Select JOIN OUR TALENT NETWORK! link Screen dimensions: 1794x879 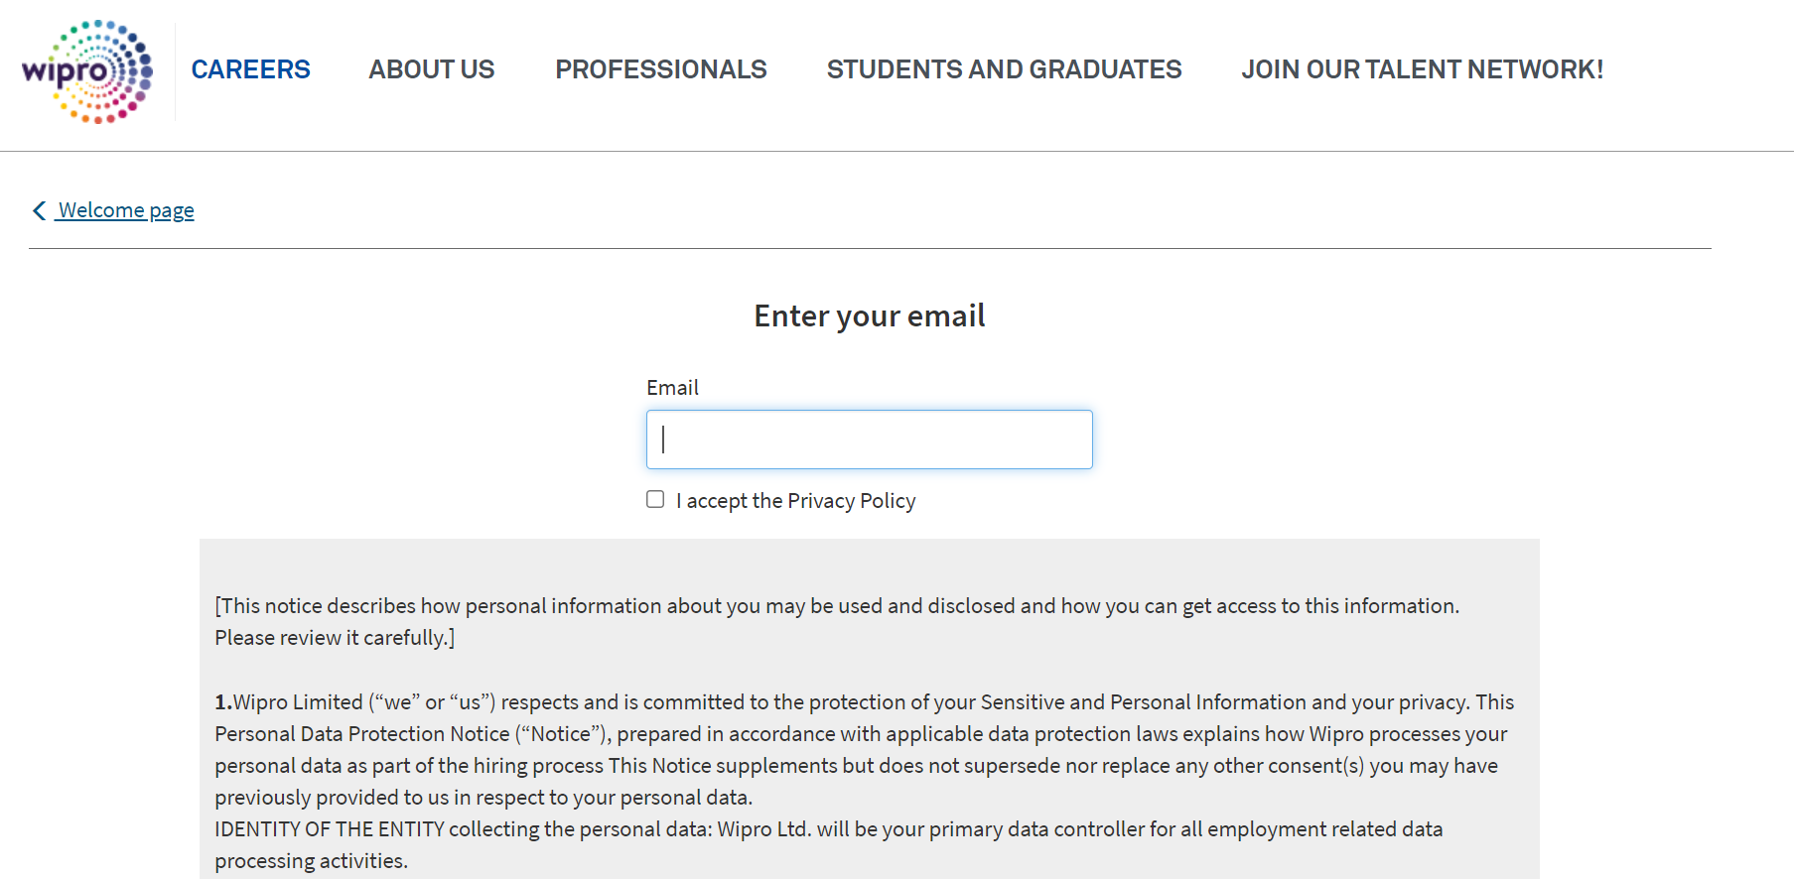(x=1422, y=69)
